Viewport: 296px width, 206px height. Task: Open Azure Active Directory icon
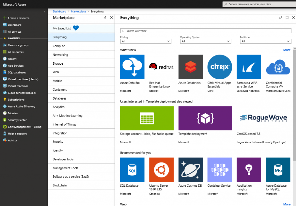click(x=5, y=106)
